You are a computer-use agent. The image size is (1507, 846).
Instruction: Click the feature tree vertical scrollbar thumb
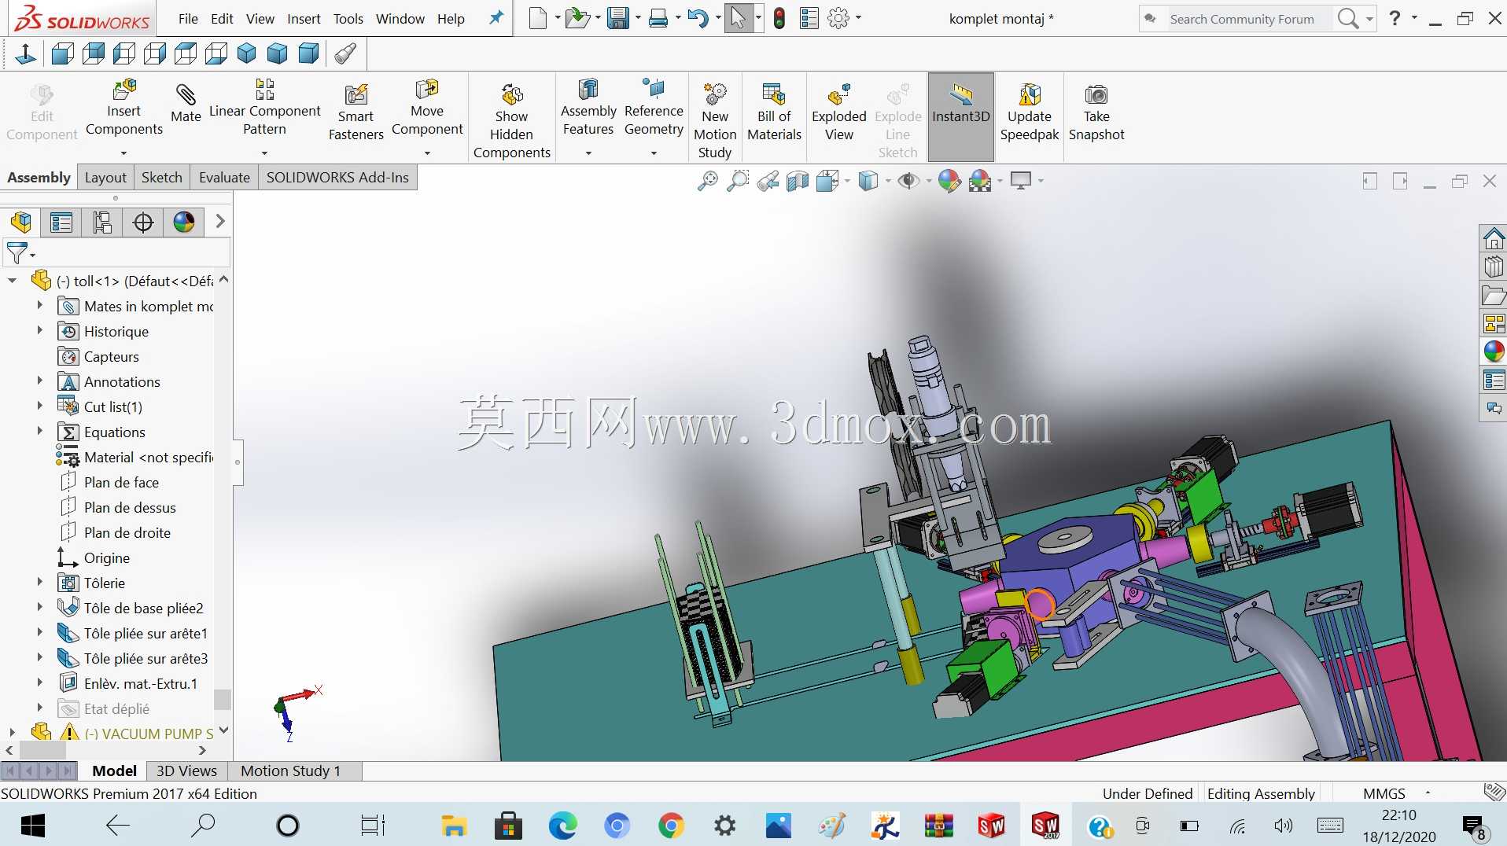(223, 699)
